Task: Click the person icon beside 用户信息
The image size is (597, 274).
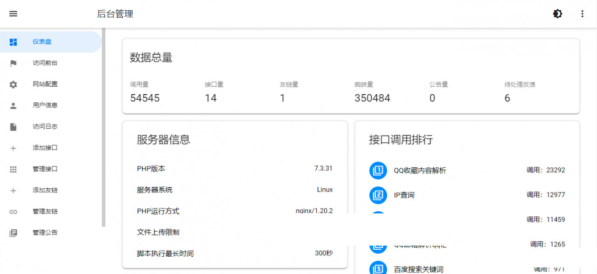Action: [13, 106]
